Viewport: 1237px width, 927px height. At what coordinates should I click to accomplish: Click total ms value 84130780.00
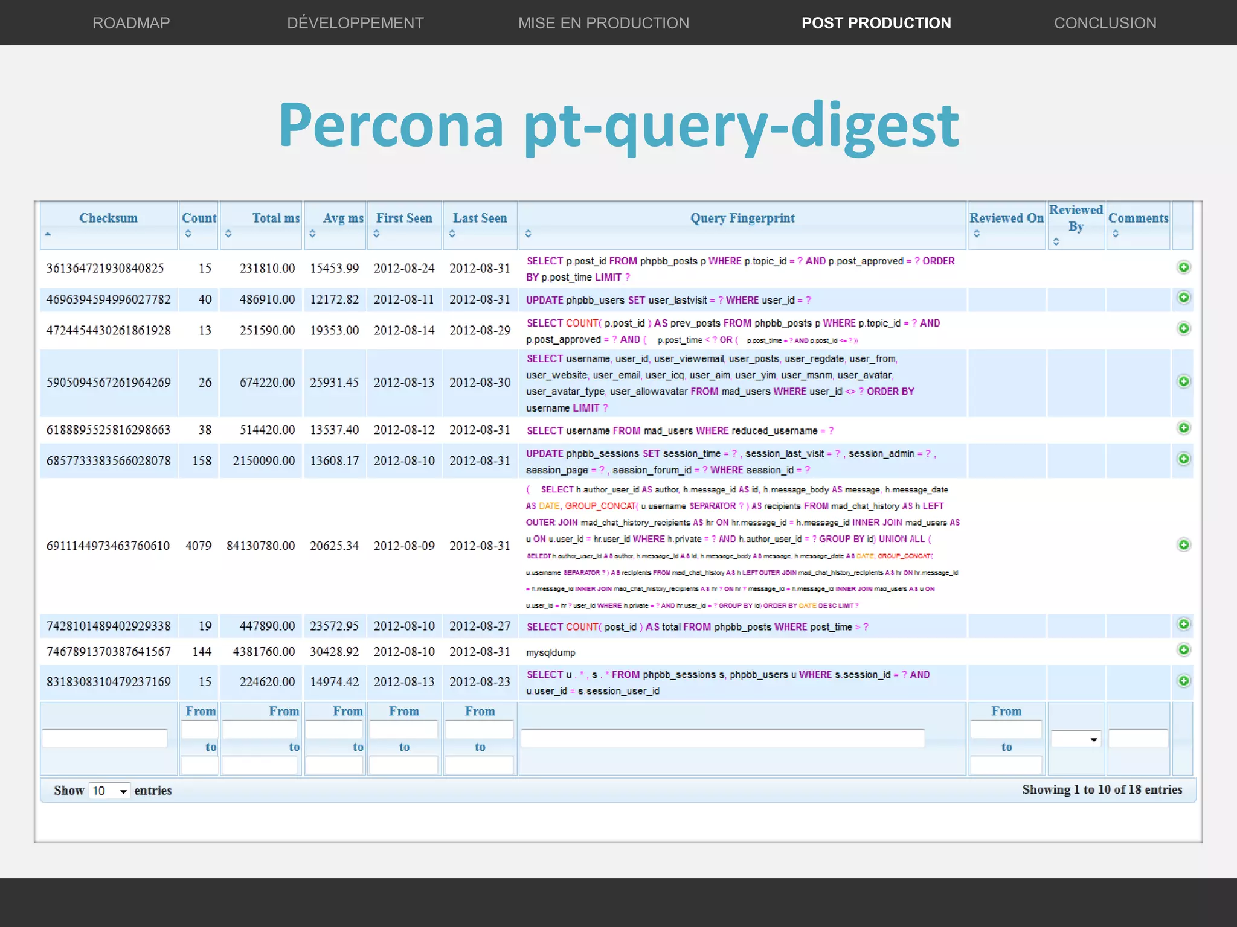coord(261,546)
